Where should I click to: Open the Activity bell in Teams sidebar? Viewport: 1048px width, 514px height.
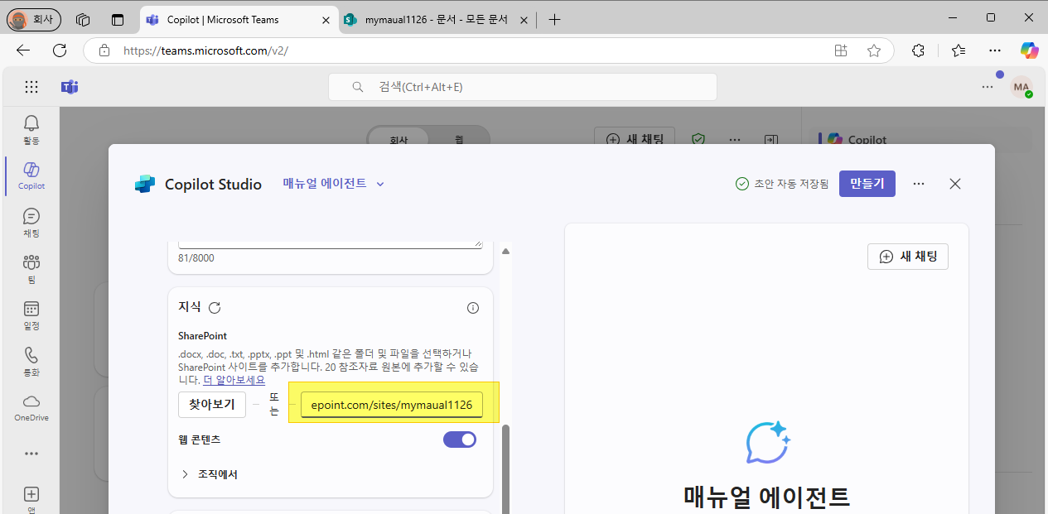[x=31, y=129]
